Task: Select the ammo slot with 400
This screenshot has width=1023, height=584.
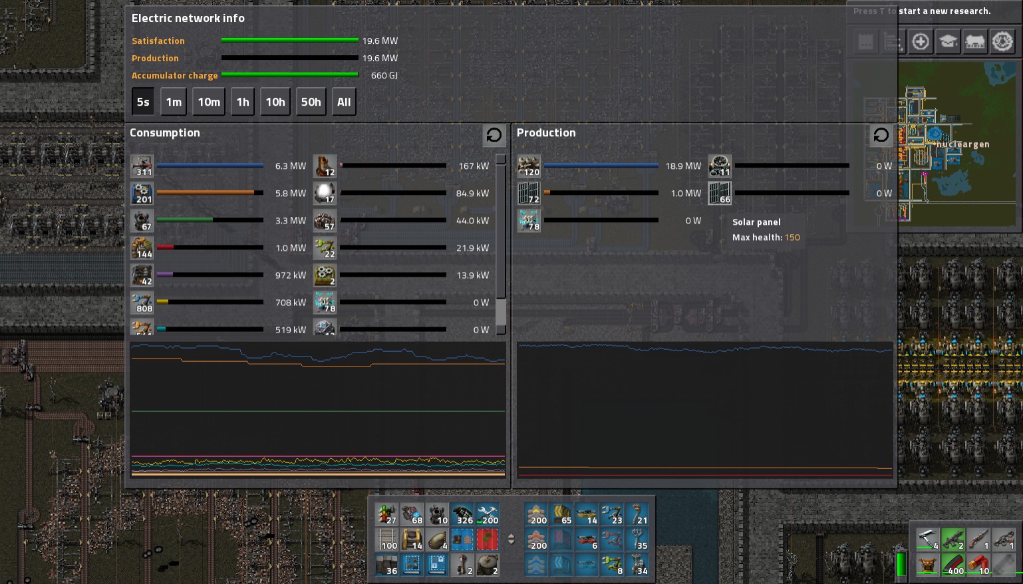Action: pyautogui.click(x=952, y=564)
